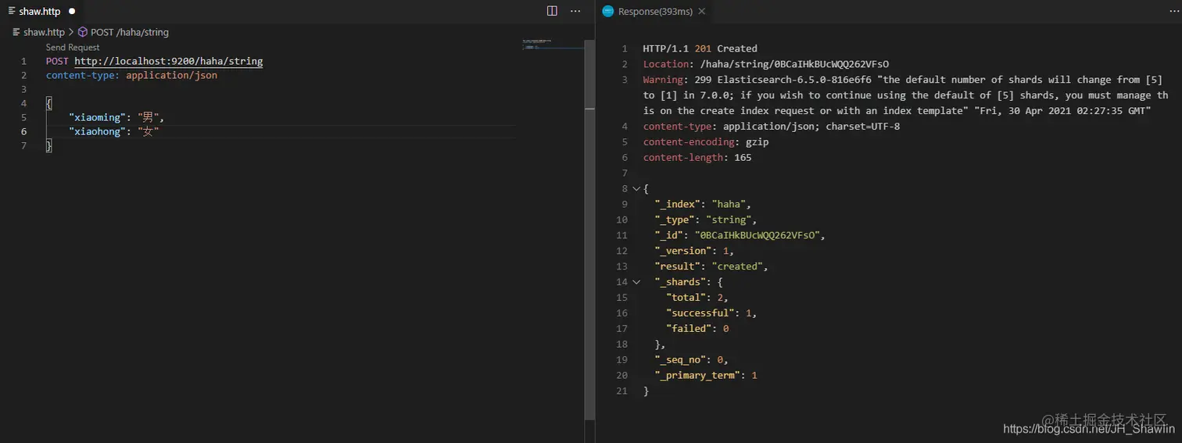Click the split editor icon
The height and width of the screenshot is (443, 1182).
[x=552, y=11]
